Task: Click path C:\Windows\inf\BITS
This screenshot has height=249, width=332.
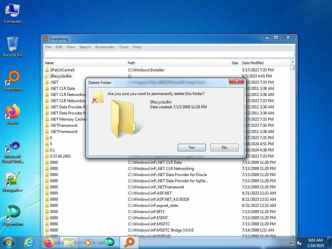Action: [146, 211]
